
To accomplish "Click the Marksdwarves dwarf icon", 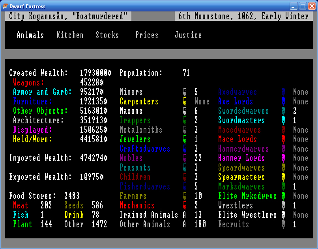I will [x=283, y=187].
